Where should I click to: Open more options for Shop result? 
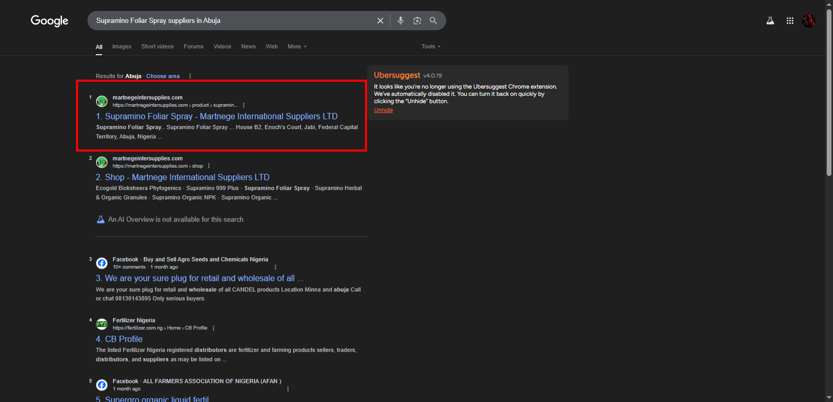(209, 166)
